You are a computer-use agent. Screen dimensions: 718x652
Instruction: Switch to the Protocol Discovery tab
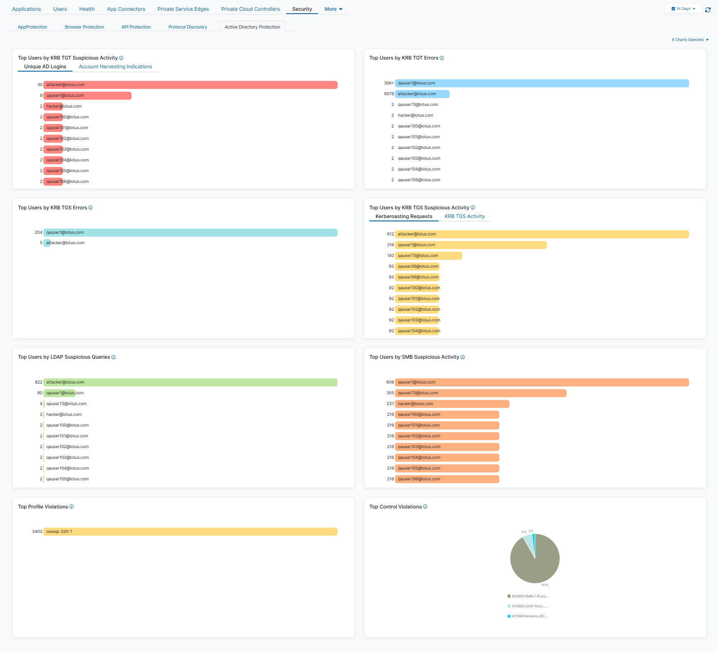point(188,27)
